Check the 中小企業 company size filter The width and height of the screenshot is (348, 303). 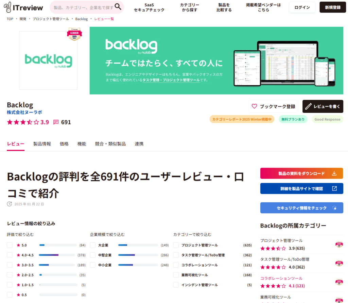coord(93,265)
